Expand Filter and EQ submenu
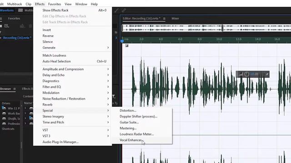Screen dimensions: 291x163 [73, 87]
